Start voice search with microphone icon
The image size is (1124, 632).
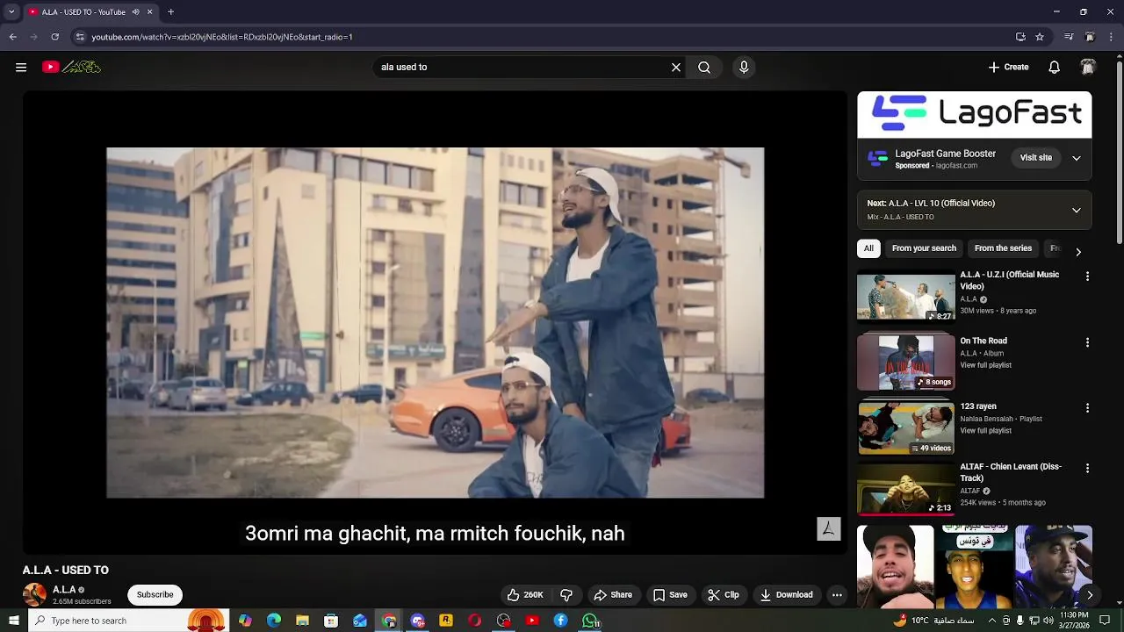[744, 67]
